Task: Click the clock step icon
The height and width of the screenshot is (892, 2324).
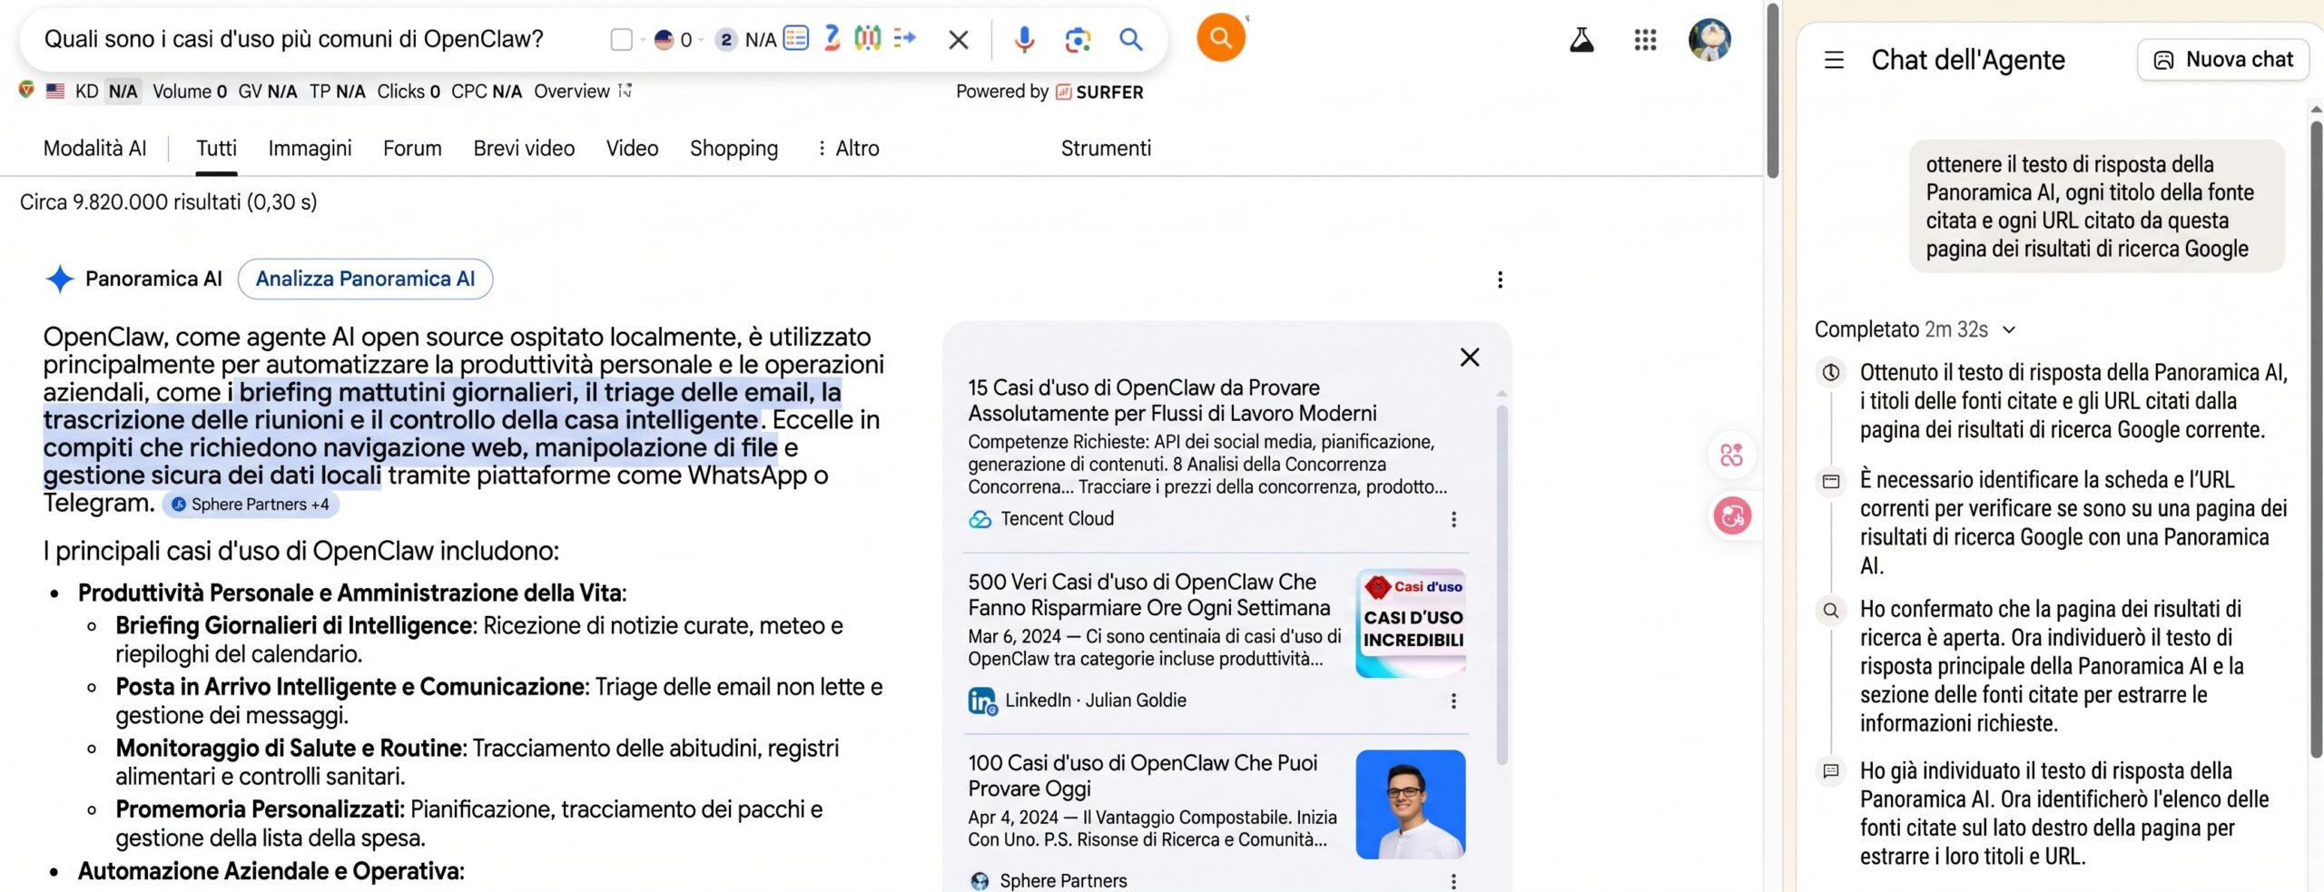Action: point(1831,372)
